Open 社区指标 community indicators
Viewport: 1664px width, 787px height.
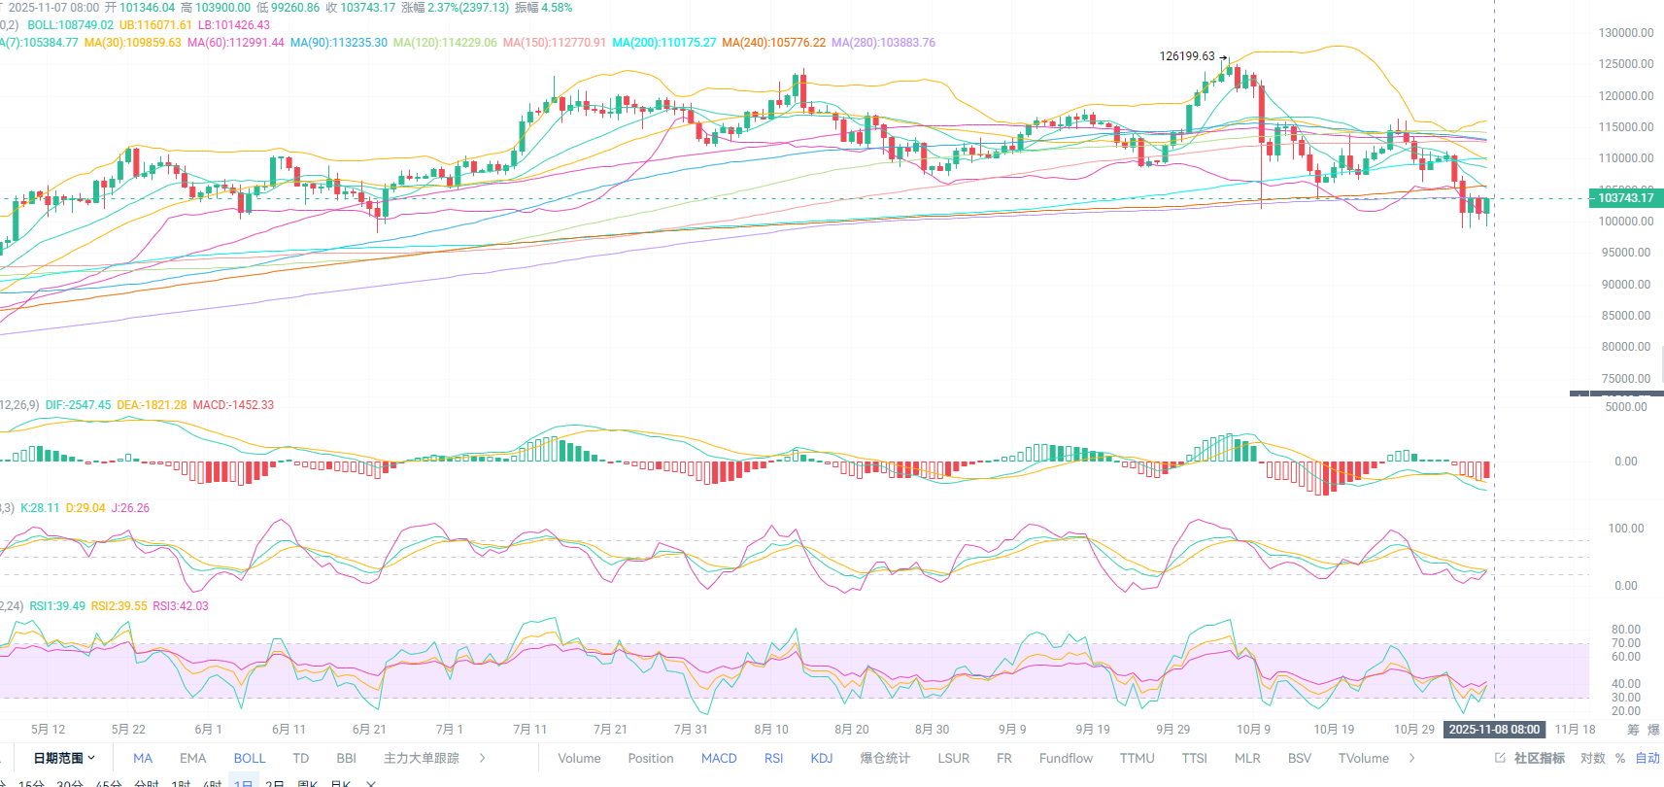click(1540, 758)
